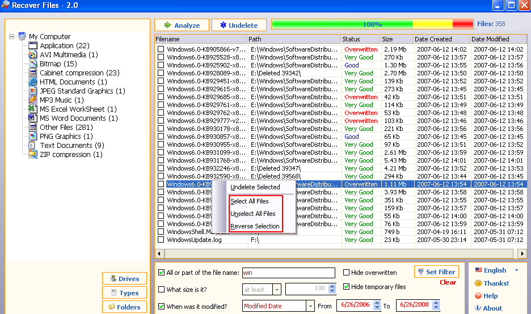Click the Clear filter link
The height and width of the screenshot is (314, 531).
(448, 282)
